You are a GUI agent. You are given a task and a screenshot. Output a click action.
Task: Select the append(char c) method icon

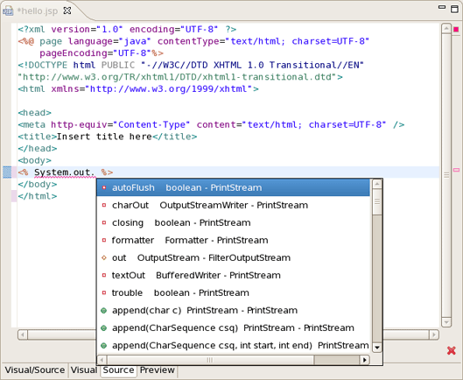tap(103, 311)
